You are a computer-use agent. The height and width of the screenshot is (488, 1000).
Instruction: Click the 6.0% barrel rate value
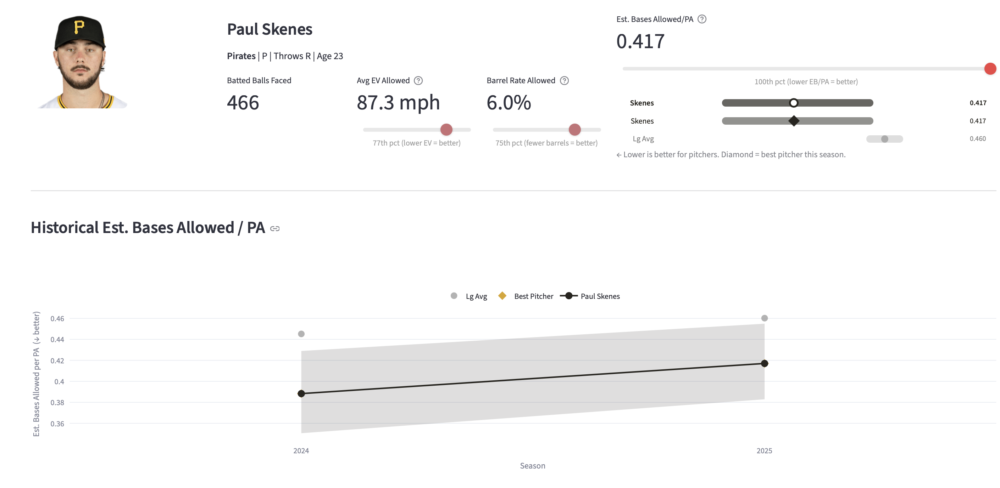click(509, 103)
